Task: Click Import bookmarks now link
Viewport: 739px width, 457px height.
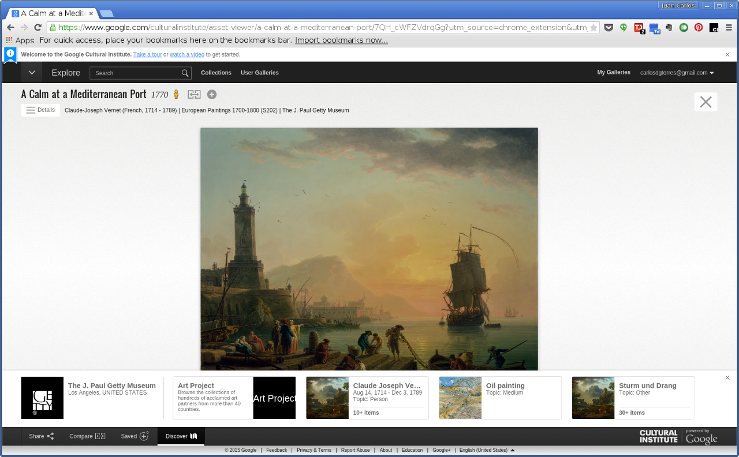Action: point(341,40)
